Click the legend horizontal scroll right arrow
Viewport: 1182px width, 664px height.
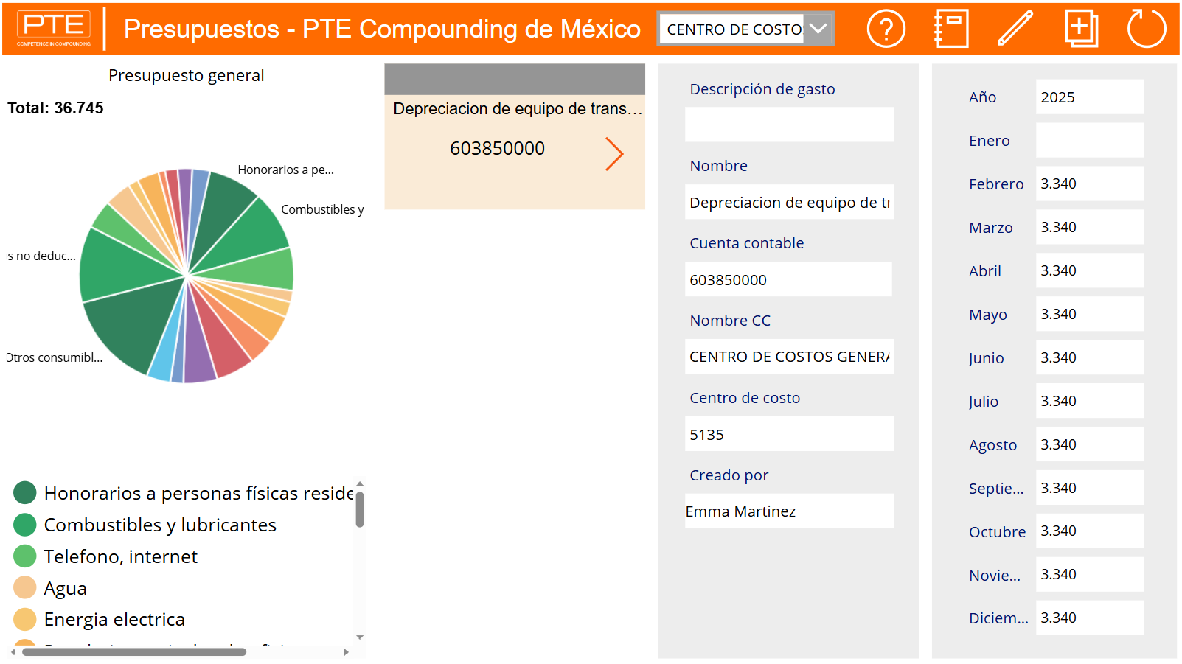point(347,652)
